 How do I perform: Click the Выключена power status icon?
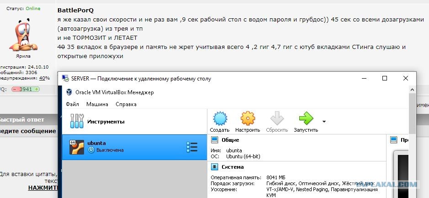click(91, 150)
